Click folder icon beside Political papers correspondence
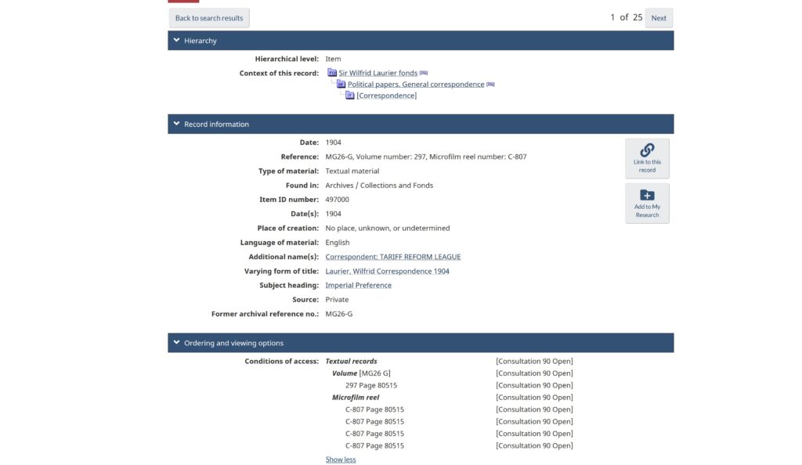This screenshot has width=802, height=465. coord(341,85)
